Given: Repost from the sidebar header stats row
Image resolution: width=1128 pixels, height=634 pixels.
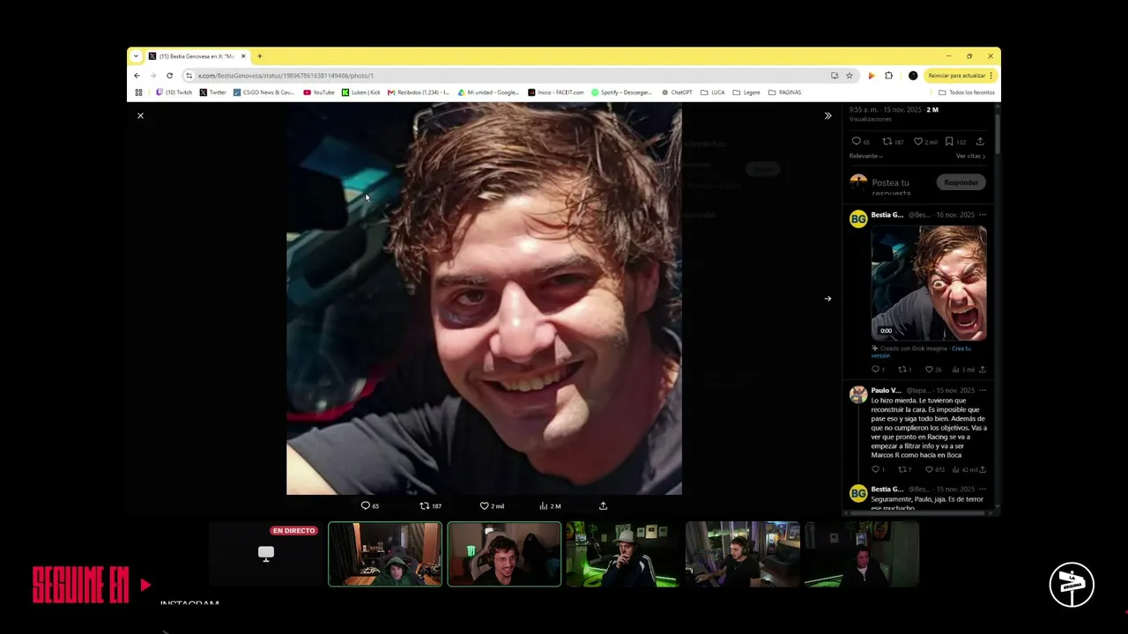Looking at the screenshot, I should coord(887,141).
